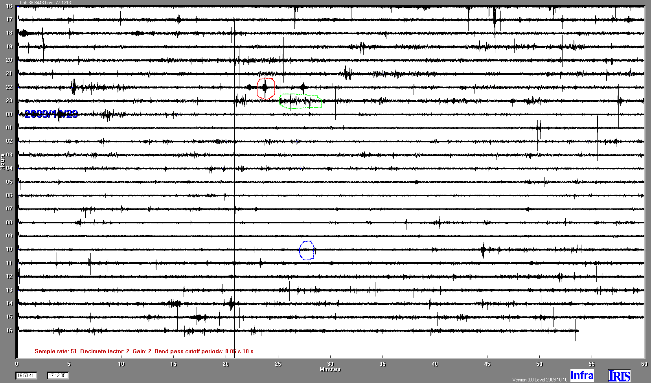The height and width of the screenshot is (383, 651).
Task: Click hour label 09
Action: 9,236
